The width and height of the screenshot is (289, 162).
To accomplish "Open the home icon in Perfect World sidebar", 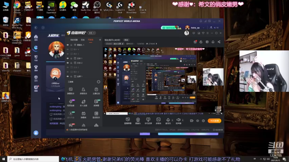I will click(x=36, y=38).
